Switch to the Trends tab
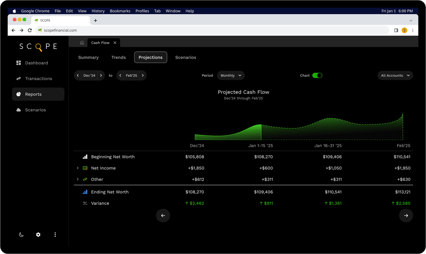This screenshot has width=426, height=254. coord(118,57)
